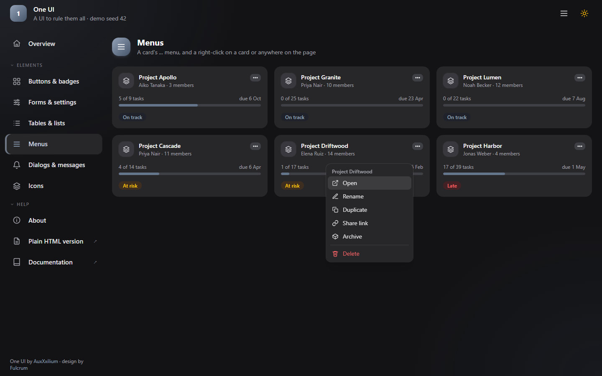
Task: Toggle light theme with the sun icon
Action: point(584,13)
